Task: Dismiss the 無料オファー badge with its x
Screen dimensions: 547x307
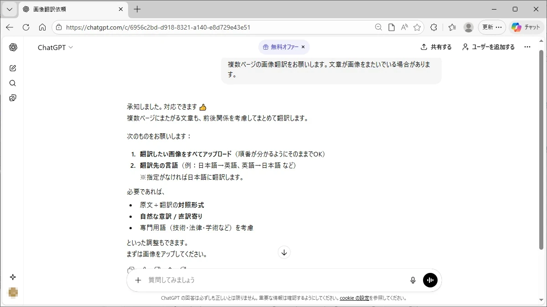Action: [x=303, y=47]
